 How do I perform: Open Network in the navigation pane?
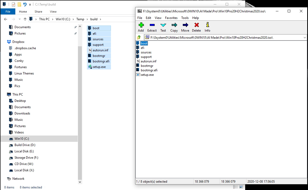point(18,179)
